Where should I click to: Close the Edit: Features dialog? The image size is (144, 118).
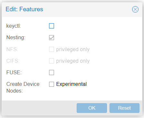(135, 9)
